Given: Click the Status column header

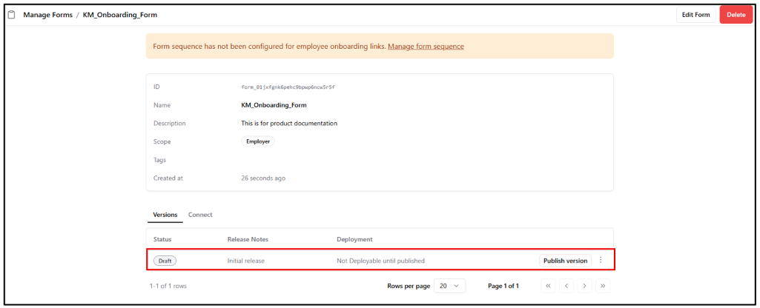Looking at the screenshot, I should [162, 239].
